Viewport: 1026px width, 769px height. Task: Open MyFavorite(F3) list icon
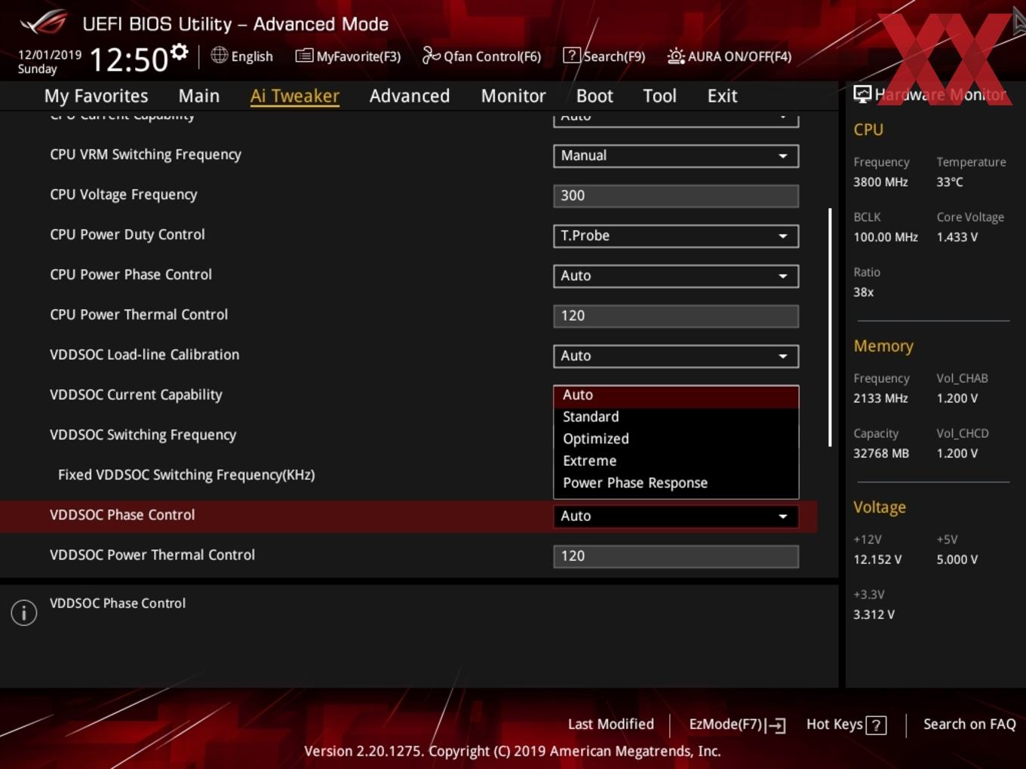[x=304, y=56]
